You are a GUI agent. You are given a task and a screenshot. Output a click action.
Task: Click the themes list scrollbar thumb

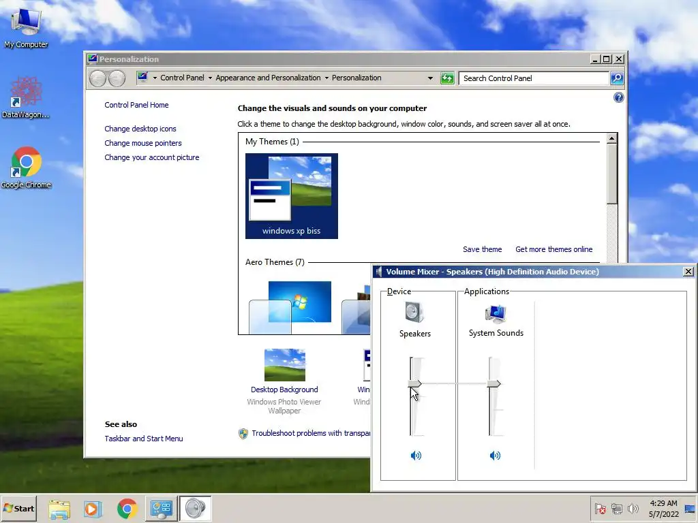pyautogui.click(x=611, y=174)
